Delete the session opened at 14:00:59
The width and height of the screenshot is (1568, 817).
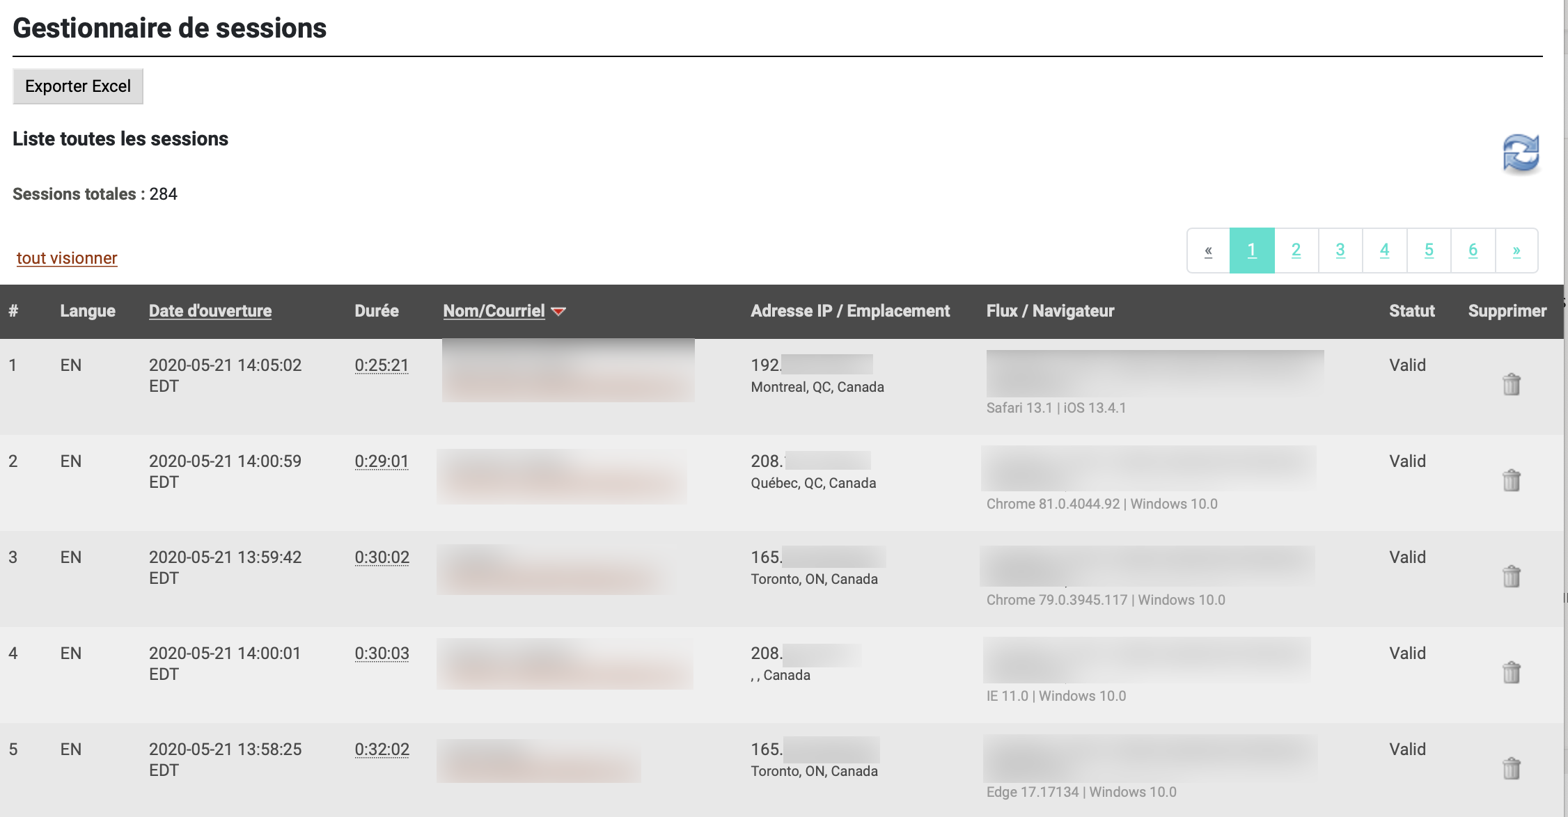pyautogui.click(x=1511, y=479)
